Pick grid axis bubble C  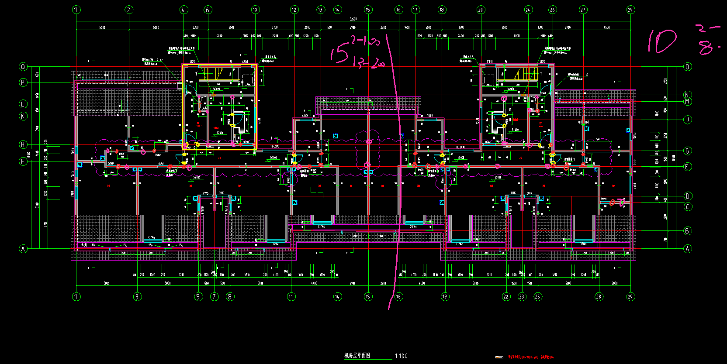(x=688, y=206)
